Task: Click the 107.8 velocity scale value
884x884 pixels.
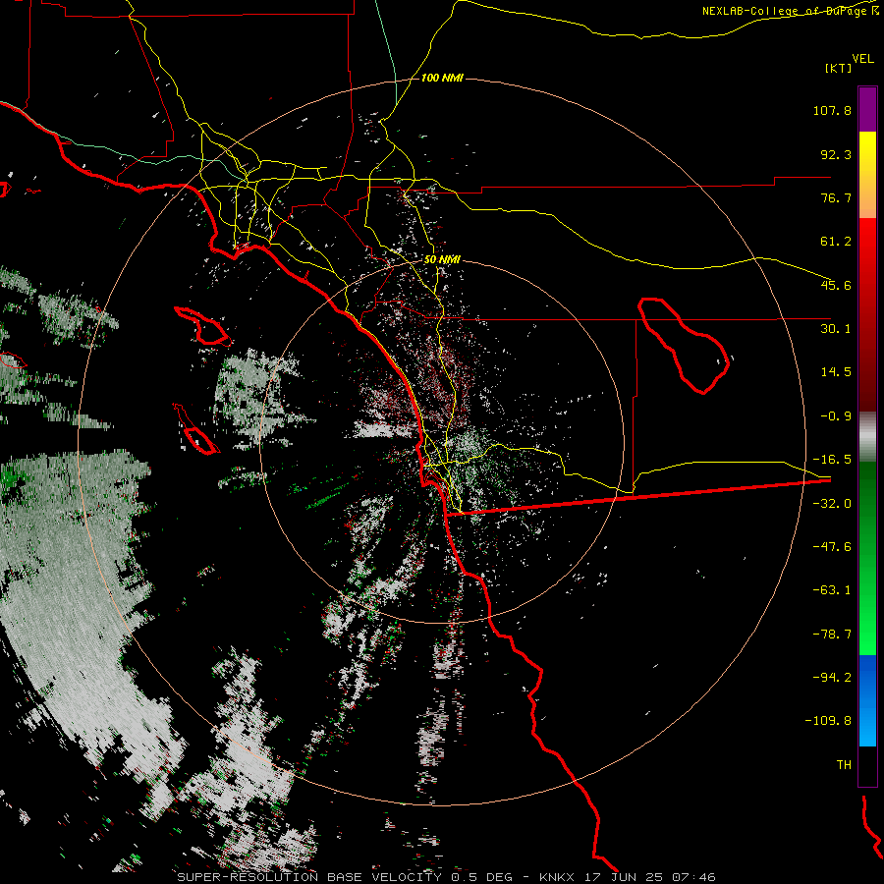Action: click(832, 110)
